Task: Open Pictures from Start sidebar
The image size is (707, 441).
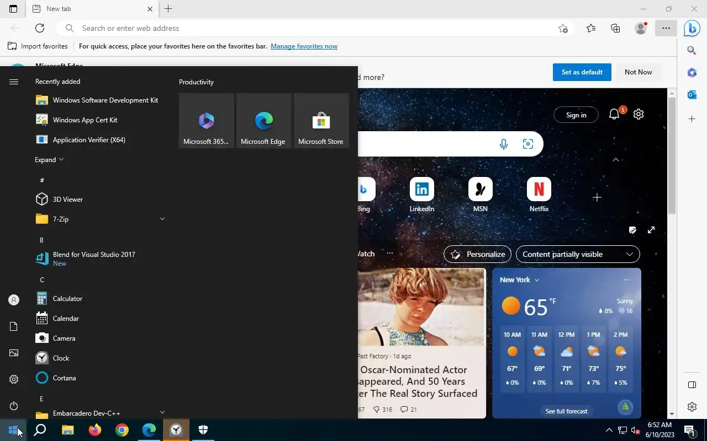Action: pyautogui.click(x=14, y=353)
